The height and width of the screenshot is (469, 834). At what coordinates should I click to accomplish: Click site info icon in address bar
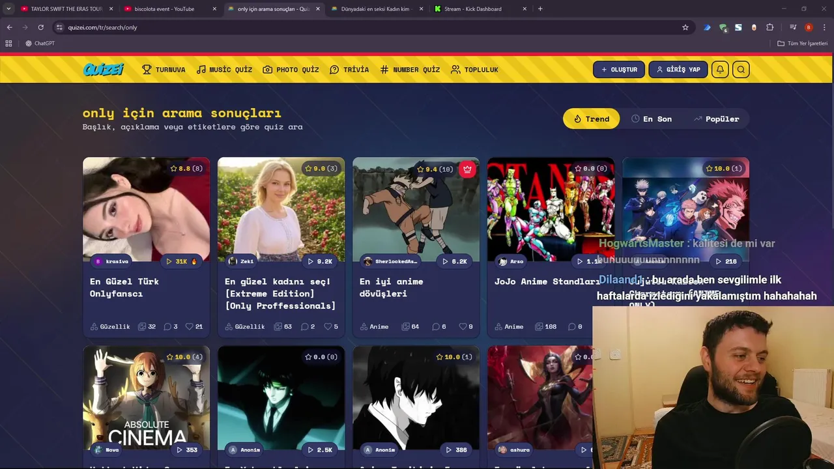pyautogui.click(x=59, y=27)
